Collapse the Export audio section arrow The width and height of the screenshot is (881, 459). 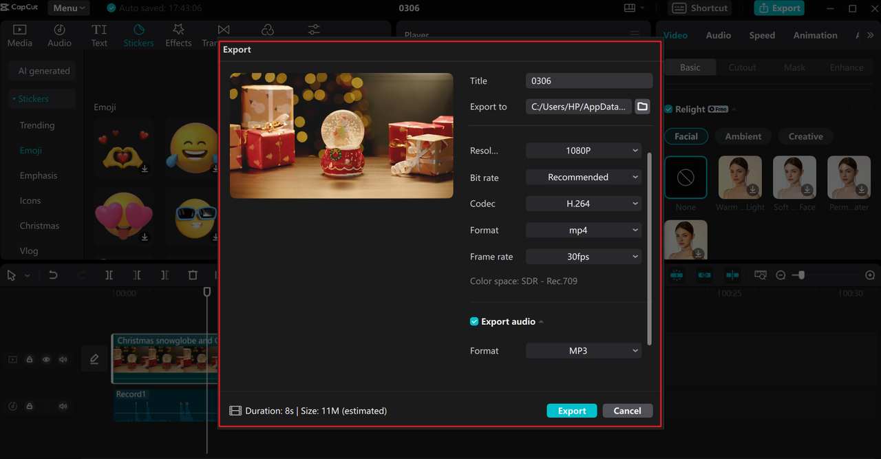click(541, 321)
